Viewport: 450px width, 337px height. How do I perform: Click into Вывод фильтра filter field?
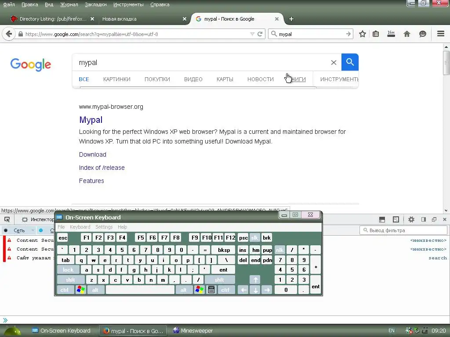point(403,230)
